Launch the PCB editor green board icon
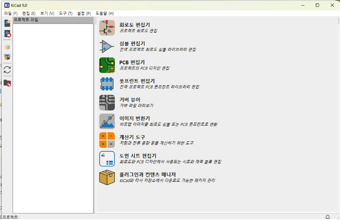The height and width of the screenshot is (220, 341). click(x=107, y=65)
